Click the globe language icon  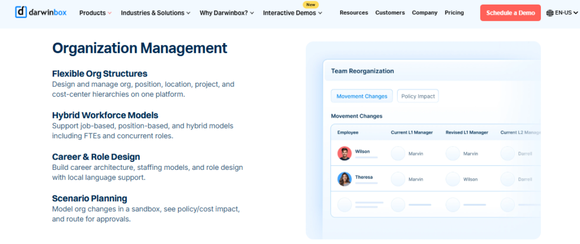[549, 13]
